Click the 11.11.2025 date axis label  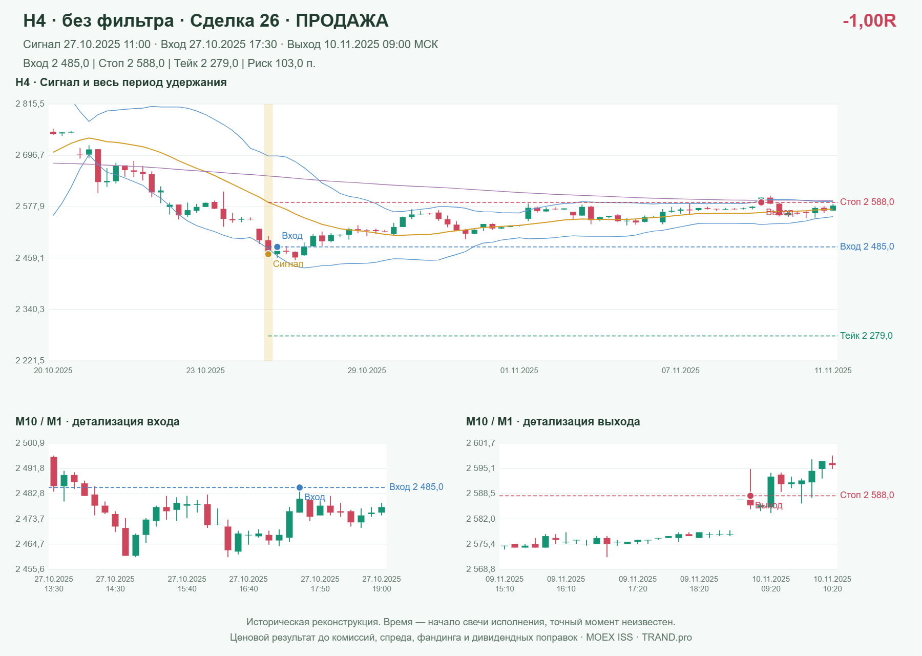pos(833,371)
